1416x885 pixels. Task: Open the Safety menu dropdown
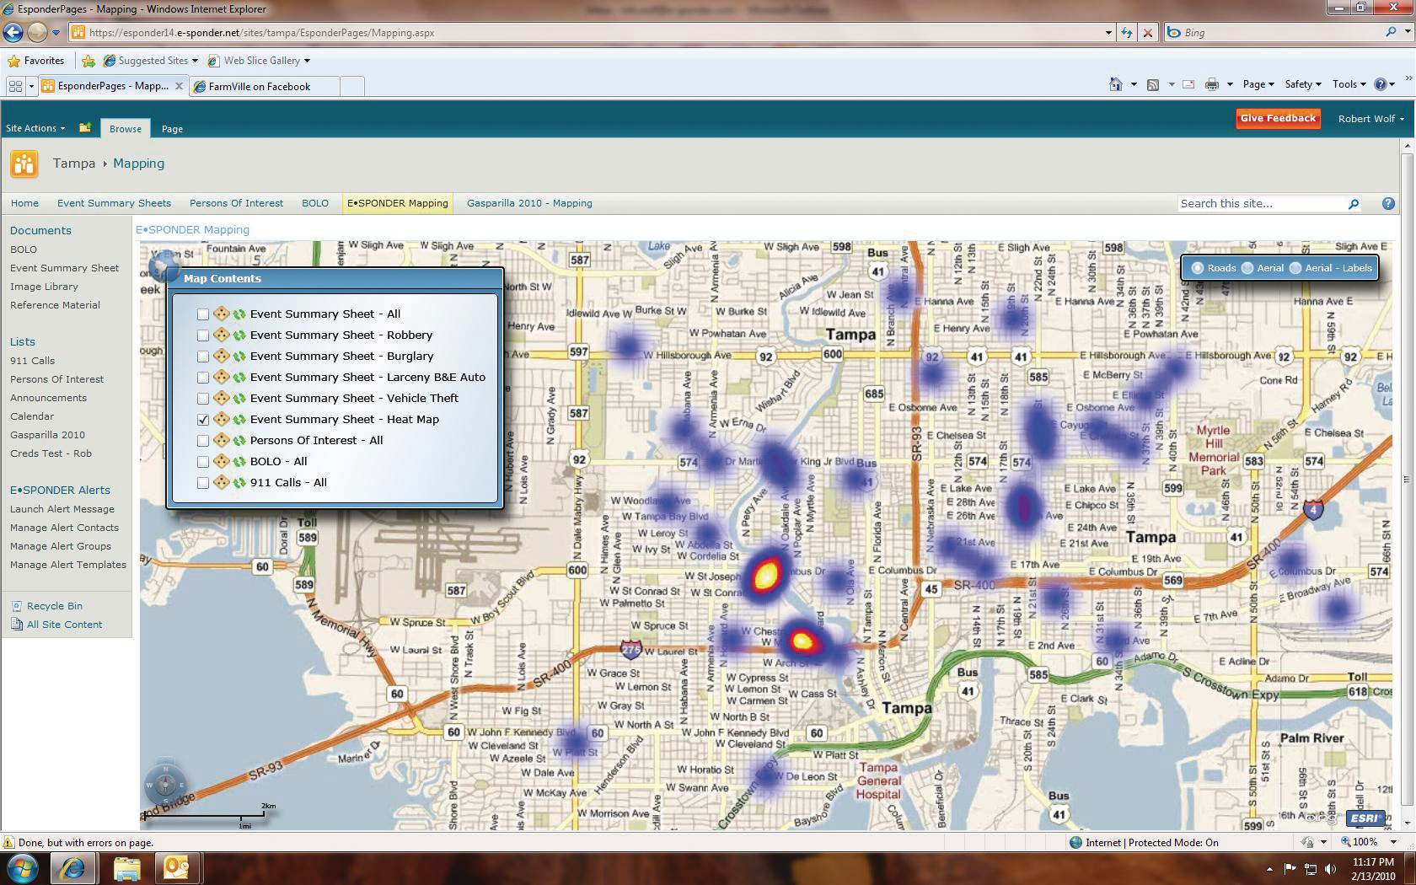point(1302,84)
